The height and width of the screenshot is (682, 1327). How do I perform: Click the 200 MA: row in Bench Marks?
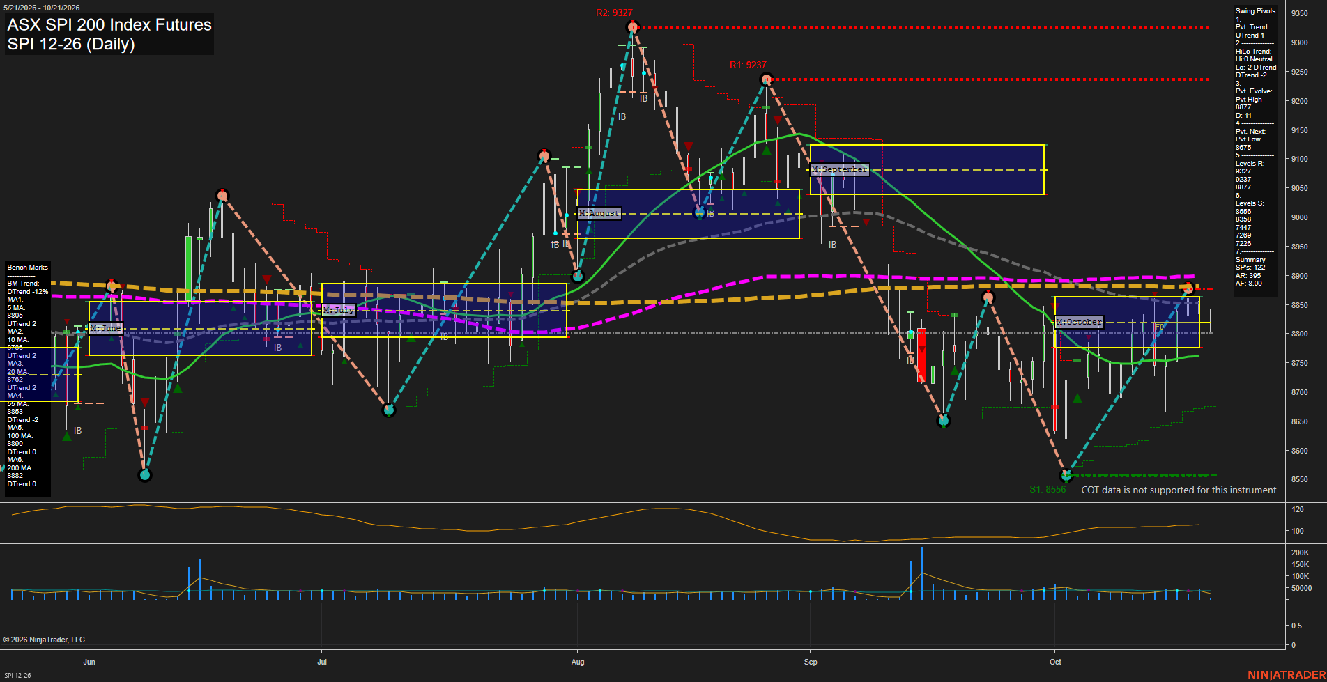click(20, 468)
